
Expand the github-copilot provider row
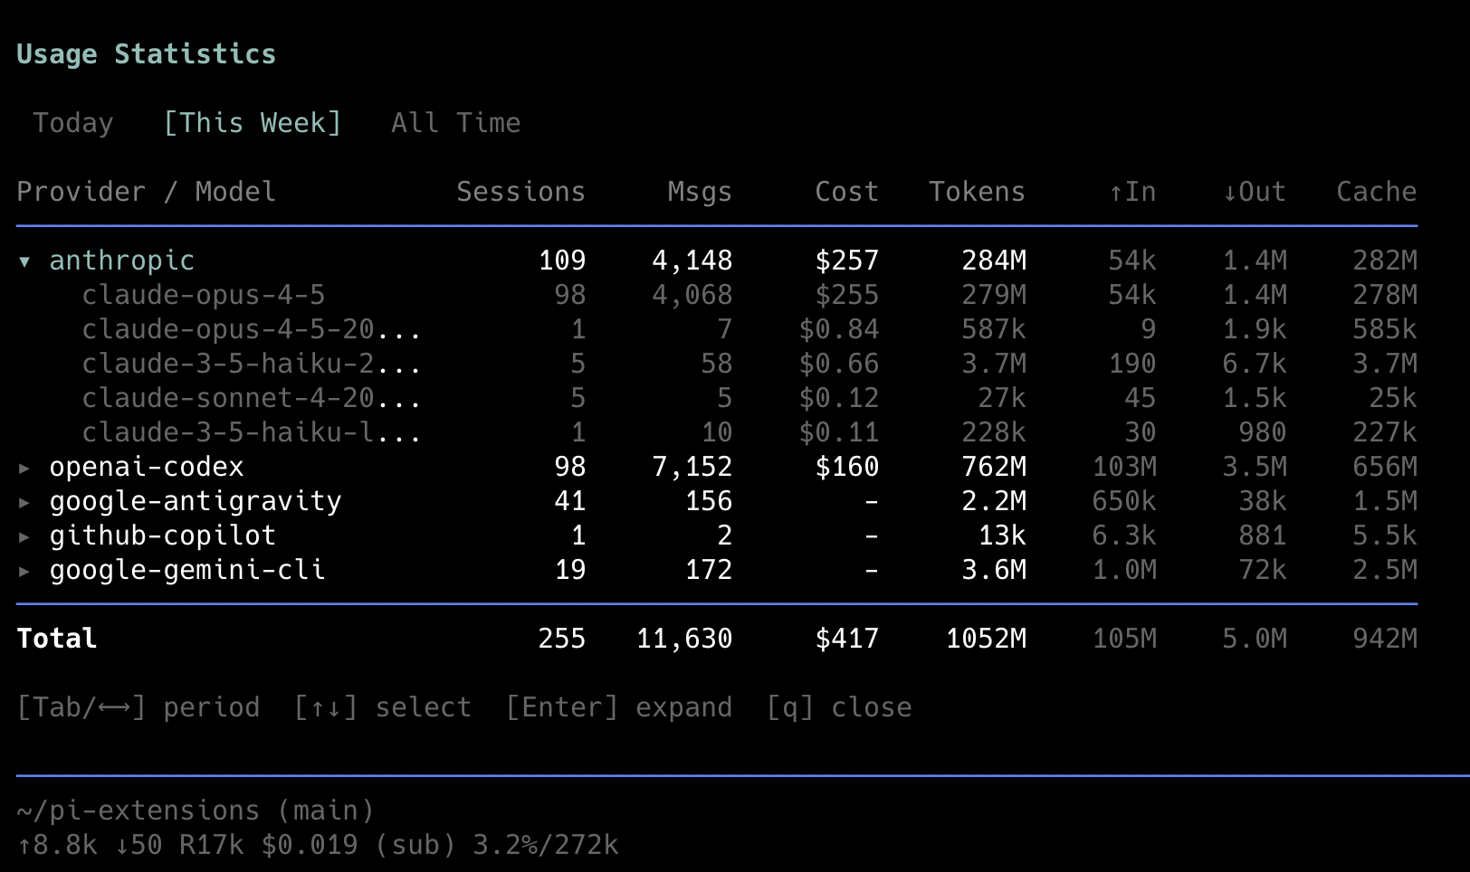[x=25, y=536]
